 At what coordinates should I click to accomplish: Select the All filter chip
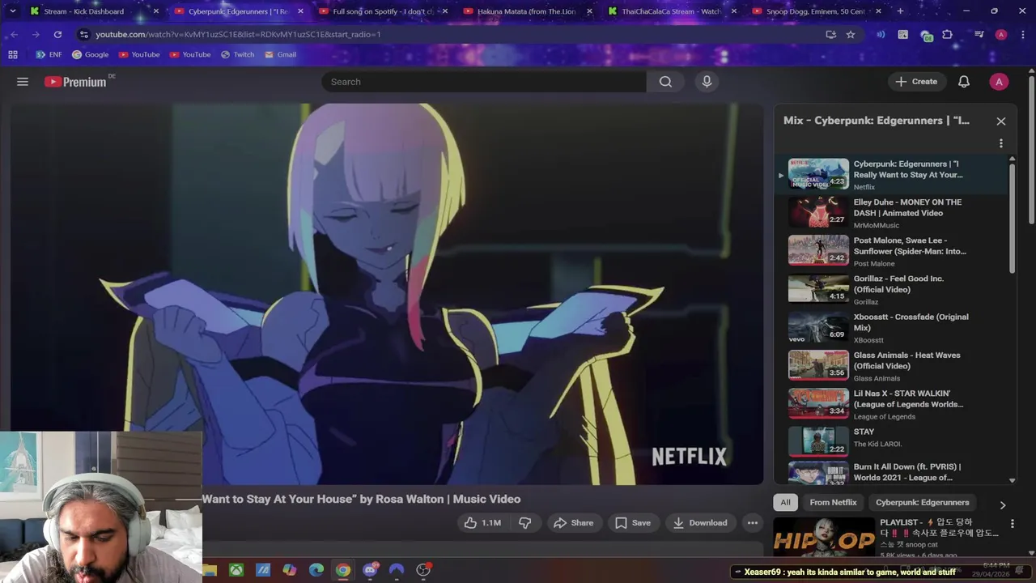(x=785, y=503)
